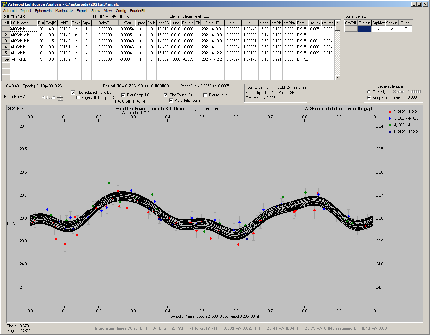Click filename cell r411dk.lc
The height and width of the screenshot is (335, 430).
pos(24,53)
